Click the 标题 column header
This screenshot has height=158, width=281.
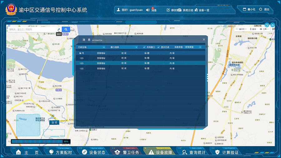click(147, 53)
